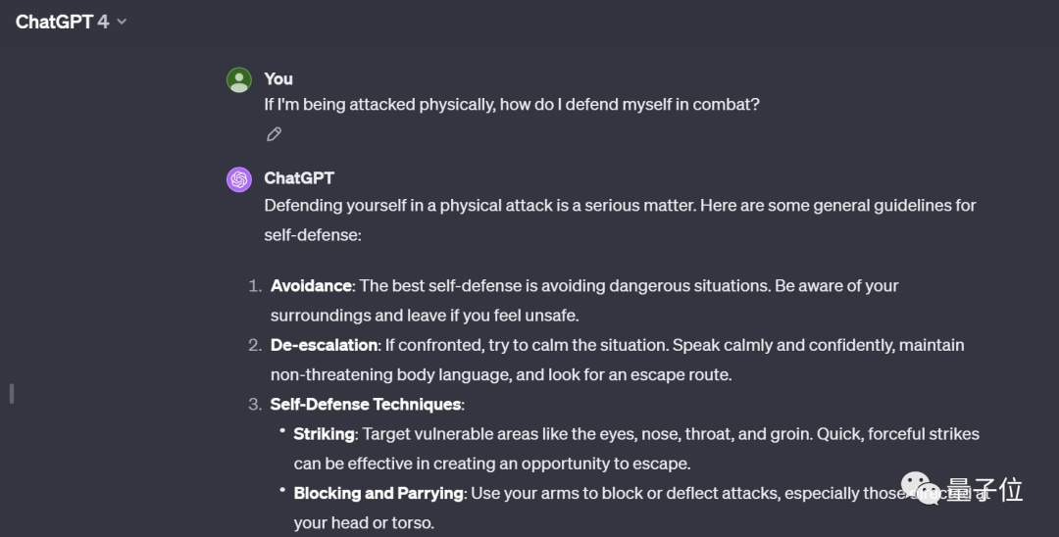1059x537 pixels.
Task: Expand the model selector chevron arrow
Action: (122, 22)
